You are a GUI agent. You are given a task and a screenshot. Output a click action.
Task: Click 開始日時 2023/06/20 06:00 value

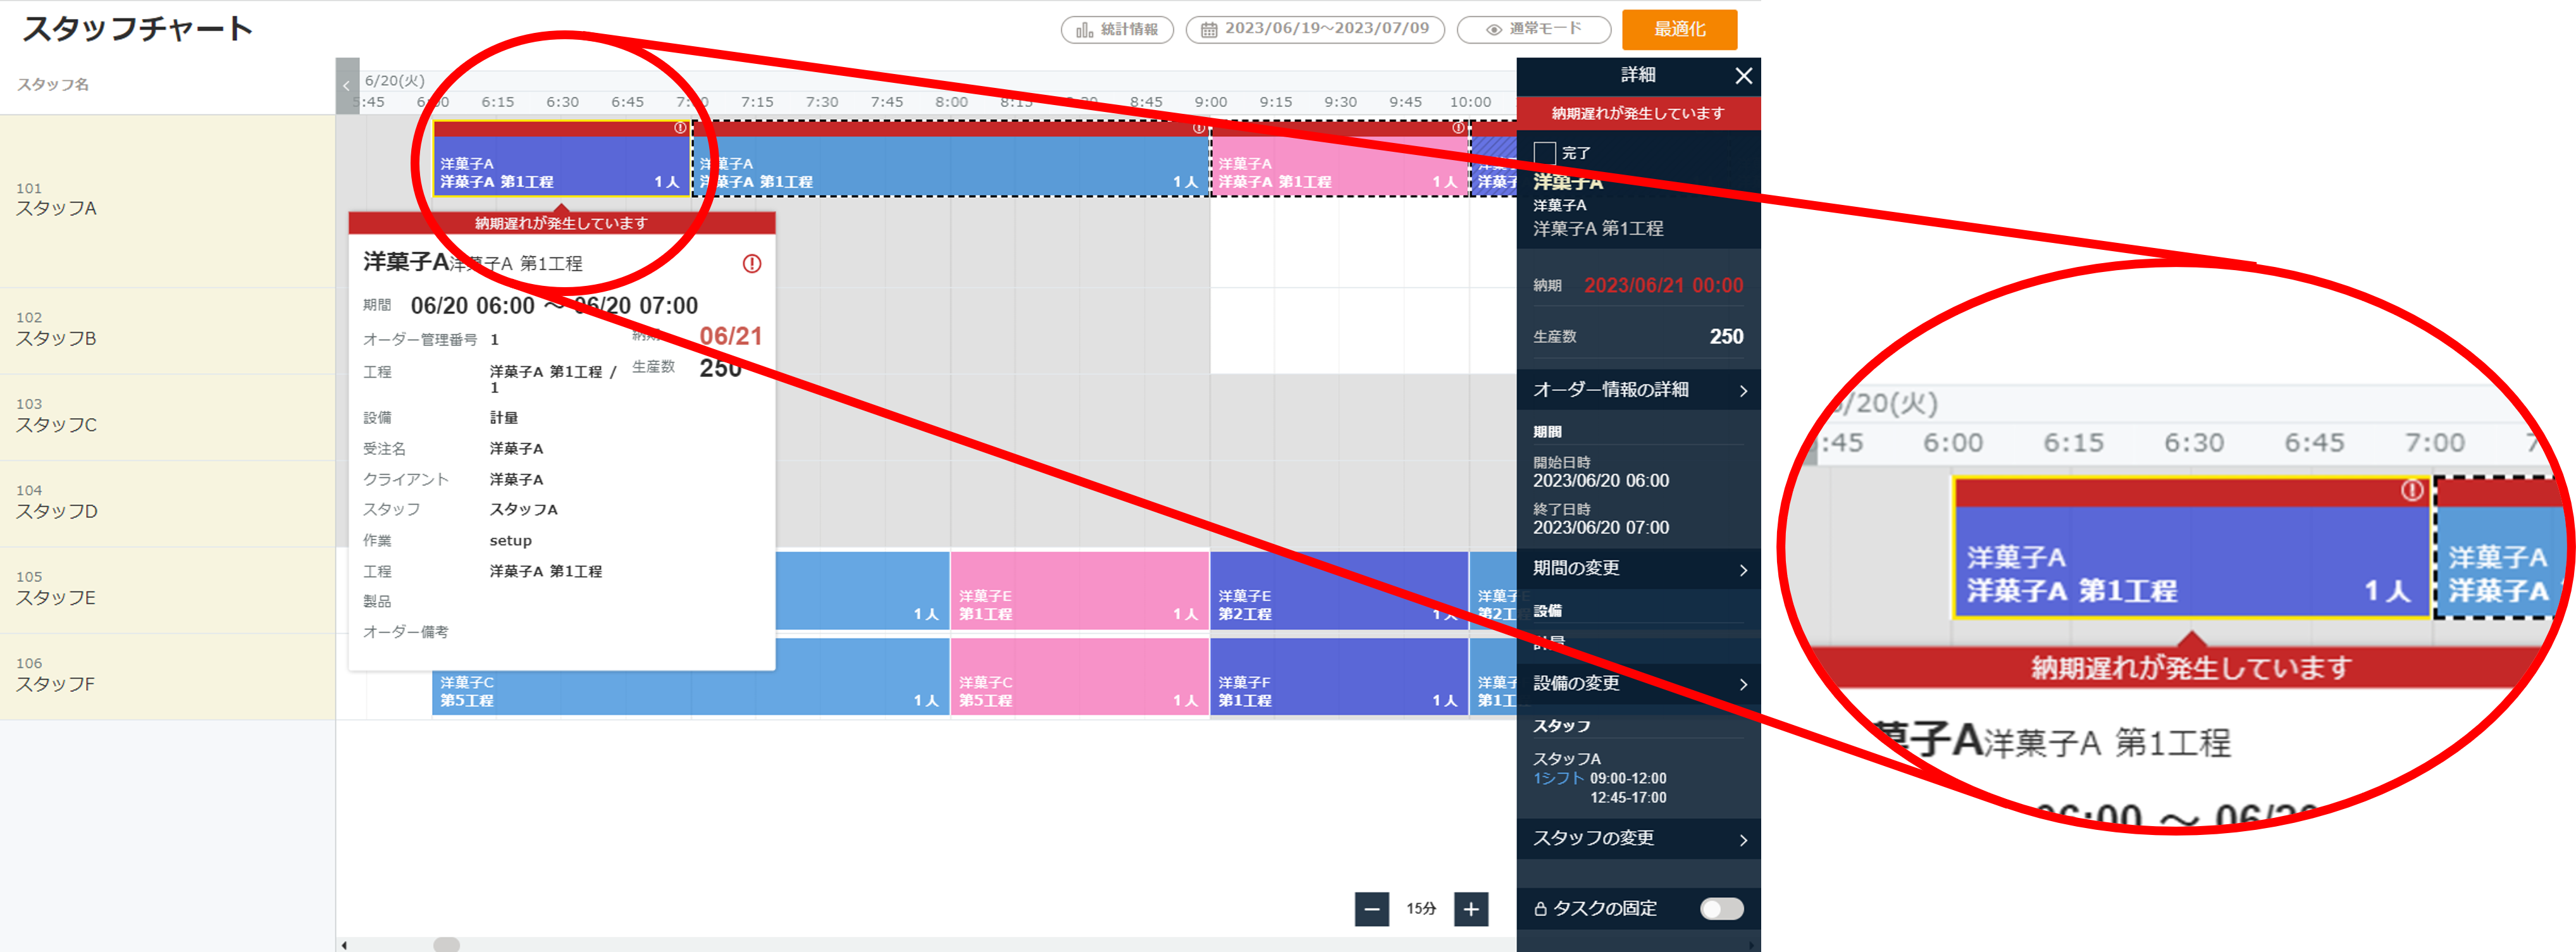click(x=1601, y=481)
